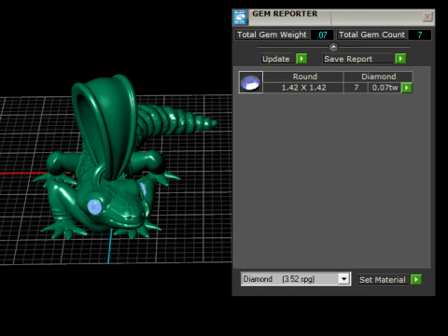
Task: Click the green arrow next to Set Material
Action: click(x=416, y=279)
